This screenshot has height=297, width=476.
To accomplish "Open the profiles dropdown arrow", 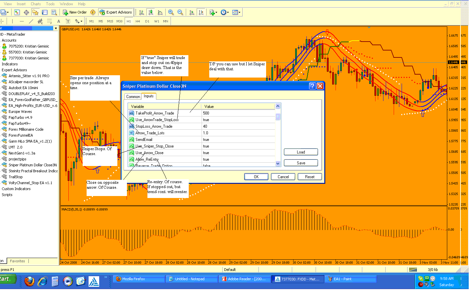I will (8, 12).
